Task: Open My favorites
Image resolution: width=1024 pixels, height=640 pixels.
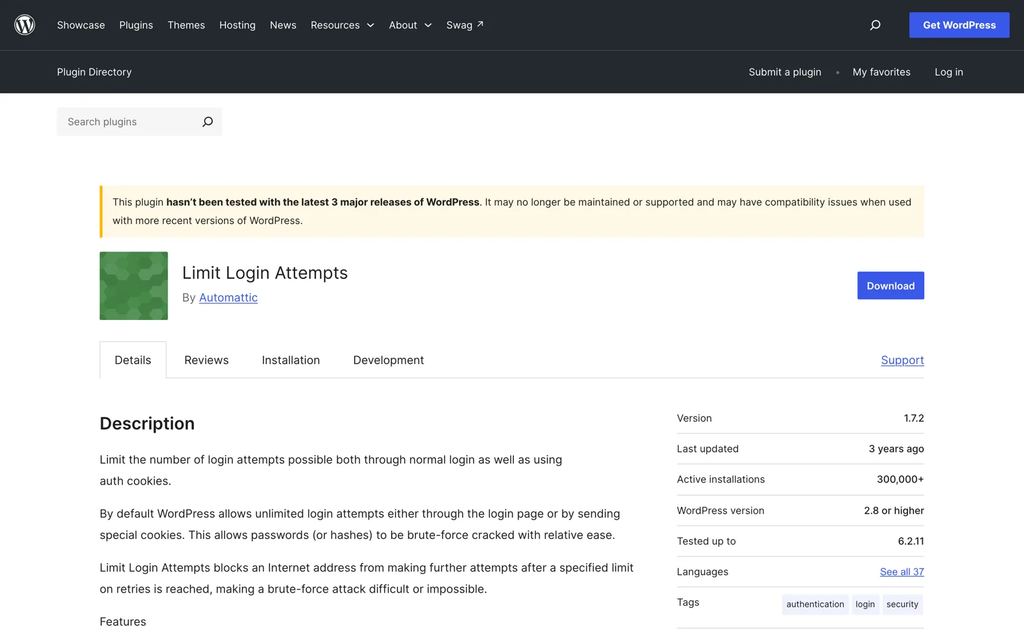Action: (881, 72)
